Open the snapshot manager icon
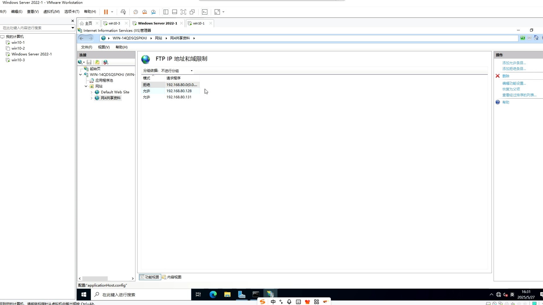This screenshot has width=543, height=305. [153, 12]
